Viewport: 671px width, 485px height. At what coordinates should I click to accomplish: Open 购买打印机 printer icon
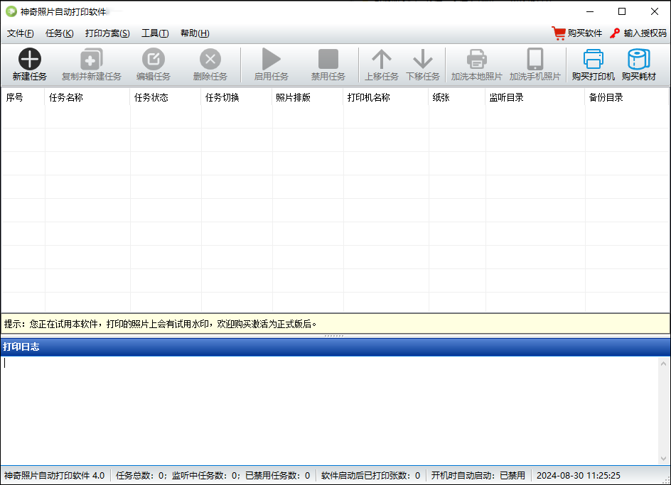[593, 59]
